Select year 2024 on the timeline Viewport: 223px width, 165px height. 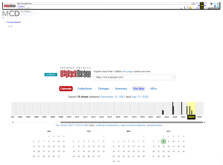click(183, 117)
